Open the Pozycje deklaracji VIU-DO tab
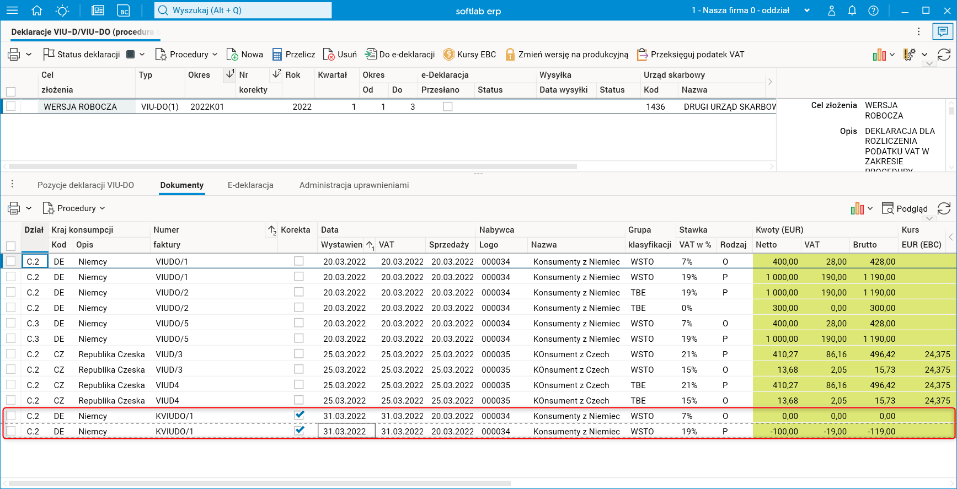 pos(85,185)
